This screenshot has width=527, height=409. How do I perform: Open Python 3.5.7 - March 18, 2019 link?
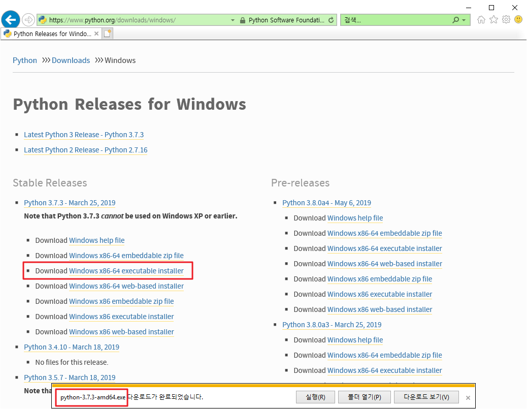click(x=70, y=377)
